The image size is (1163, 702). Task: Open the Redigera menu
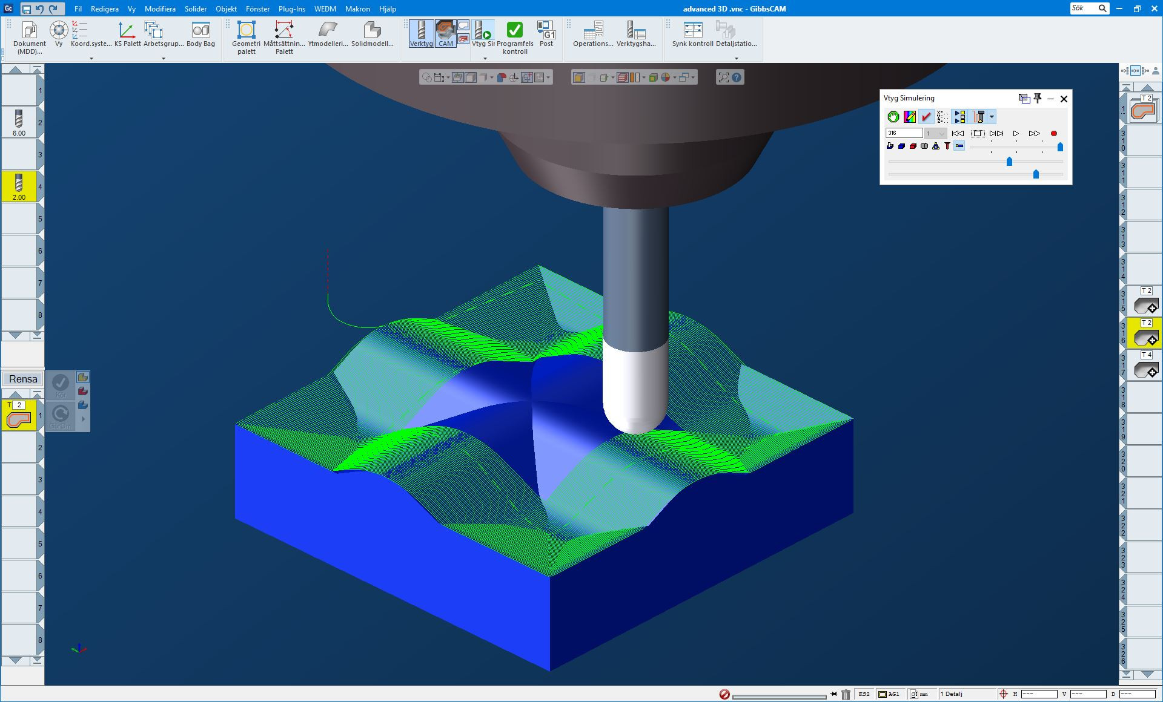pyautogui.click(x=105, y=9)
